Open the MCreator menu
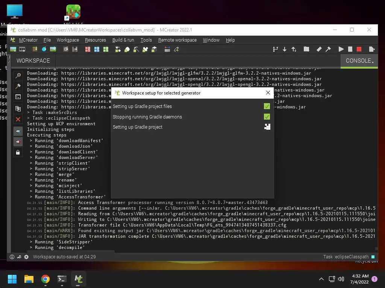 (x=28, y=40)
